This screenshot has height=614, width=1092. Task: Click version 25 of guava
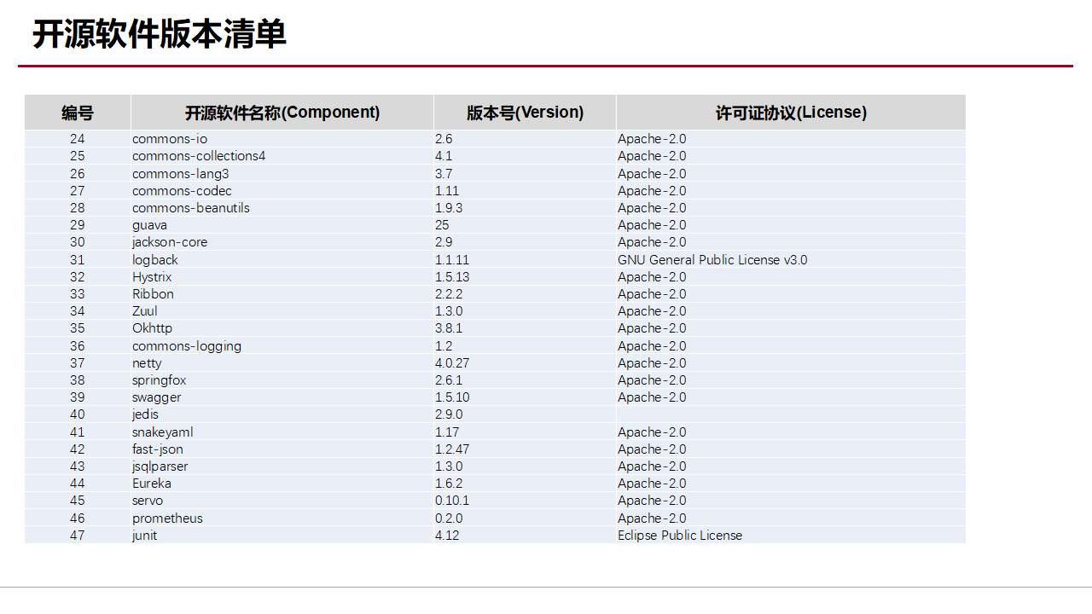(525, 225)
